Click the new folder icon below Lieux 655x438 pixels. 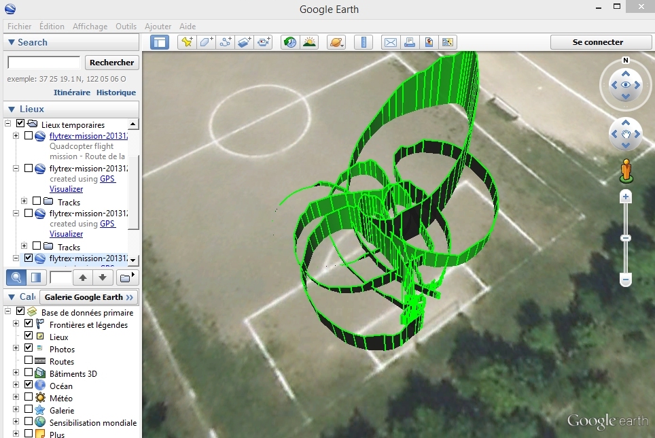[x=127, y=277]
